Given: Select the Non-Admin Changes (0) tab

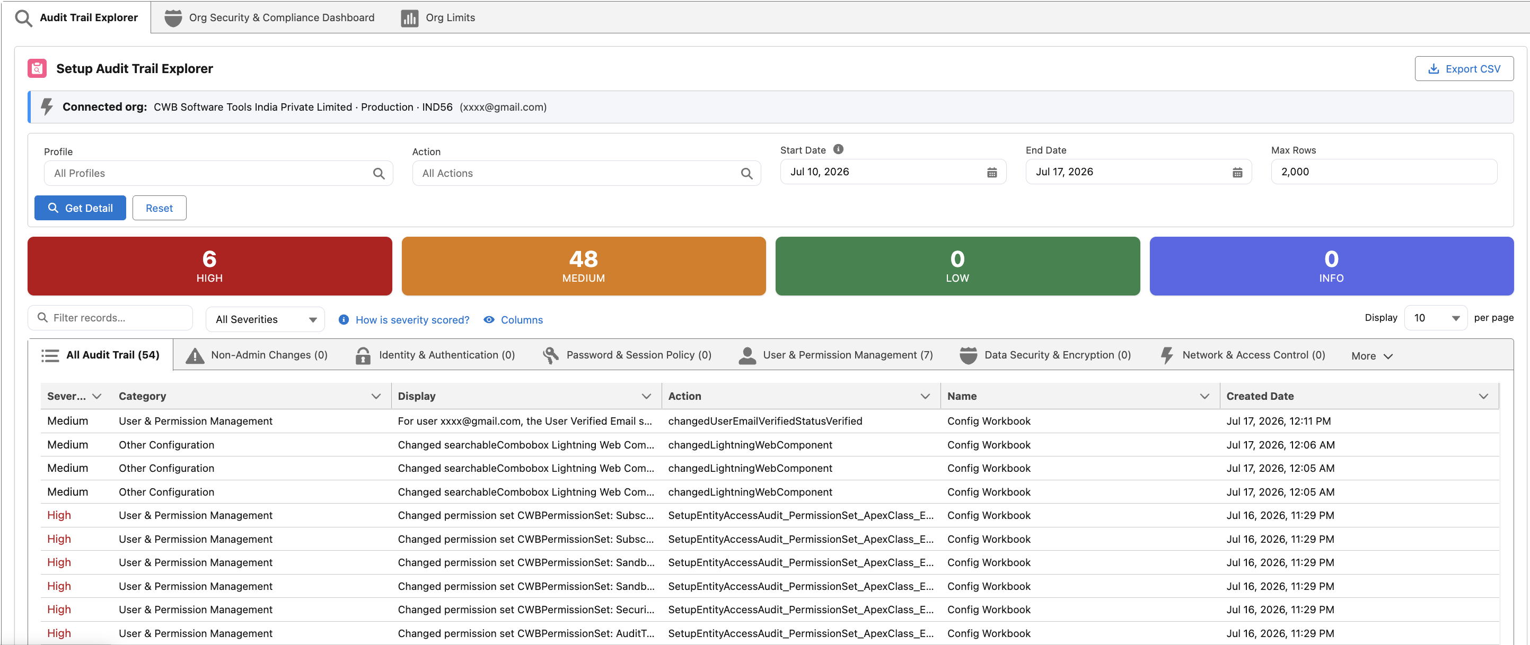Looking at the screenshot, I should tap(257, 355).
